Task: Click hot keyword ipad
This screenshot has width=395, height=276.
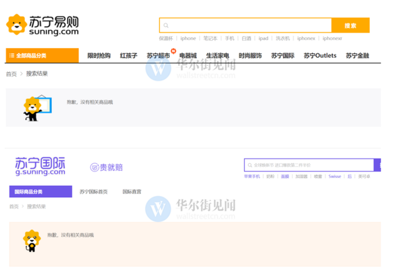Action: 263,38
